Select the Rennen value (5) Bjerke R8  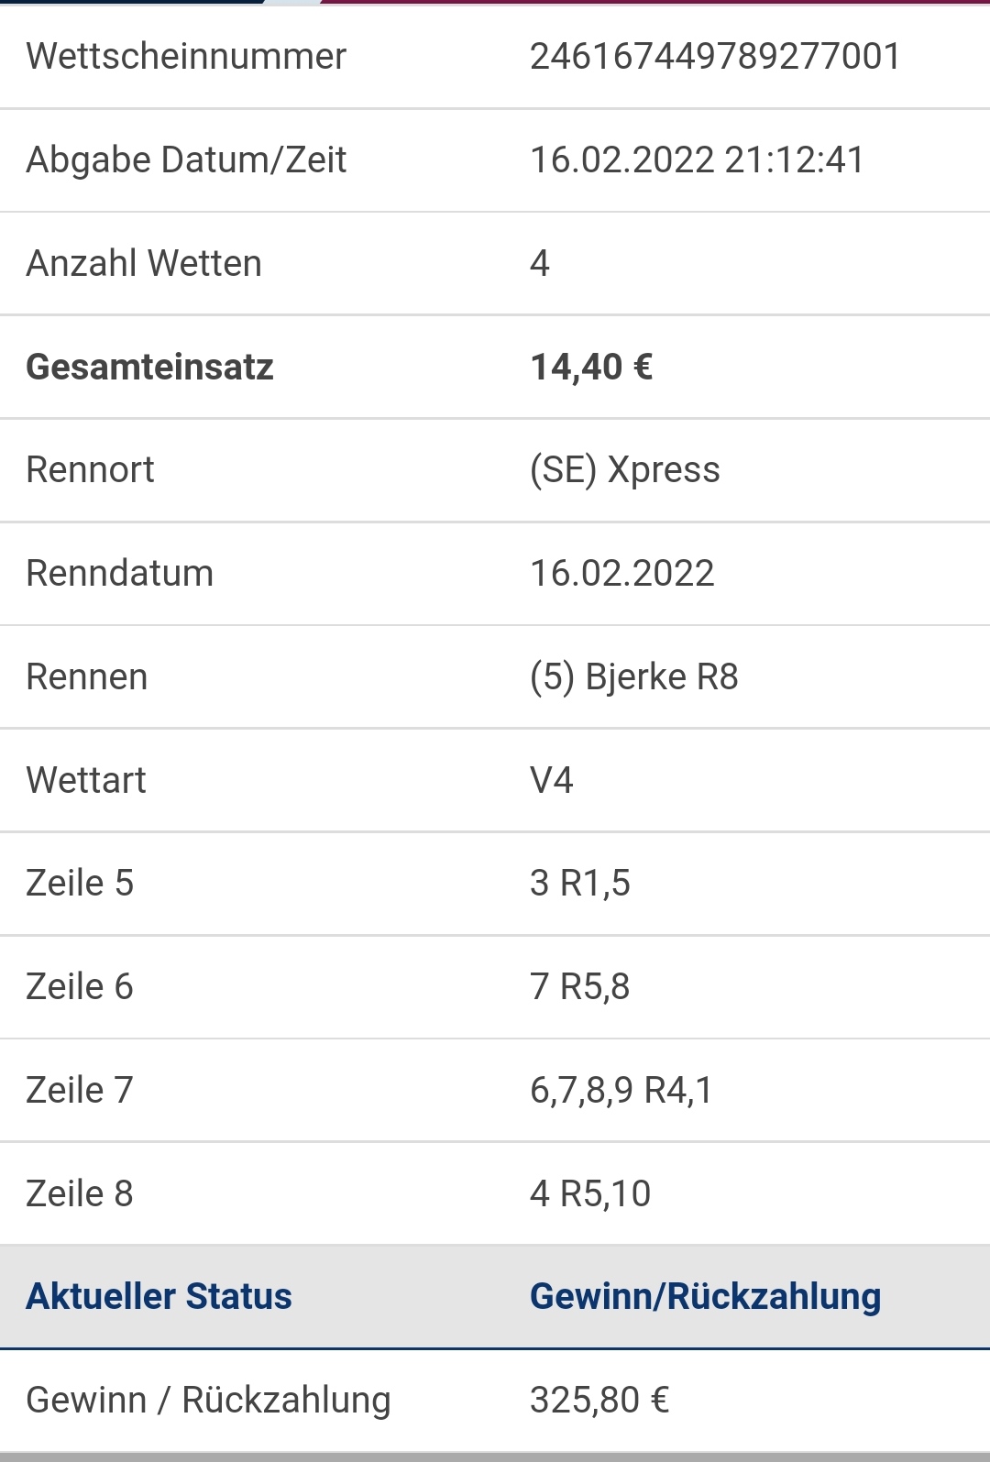click(x=634, y=677)
